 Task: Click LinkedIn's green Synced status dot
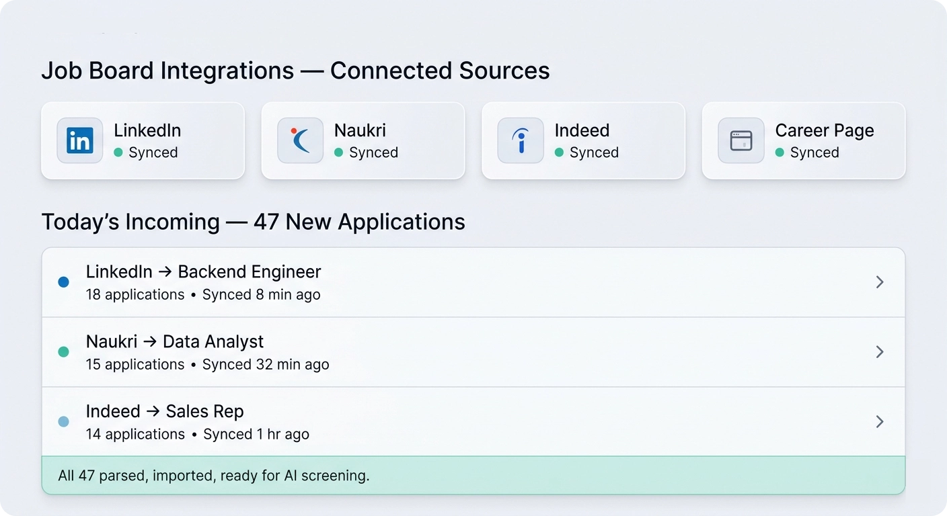tap(118, 153)
